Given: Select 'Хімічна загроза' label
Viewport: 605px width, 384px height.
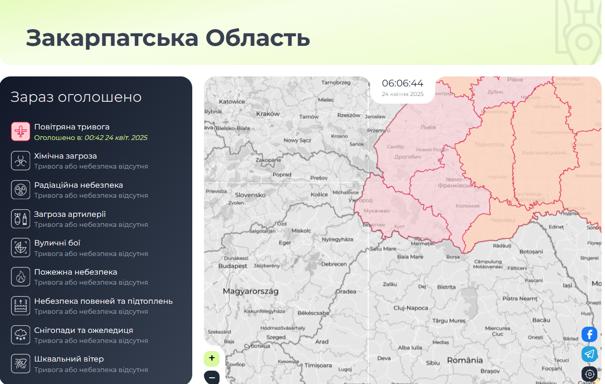Looking at the screenshot, I should click(x=66, y=156).
